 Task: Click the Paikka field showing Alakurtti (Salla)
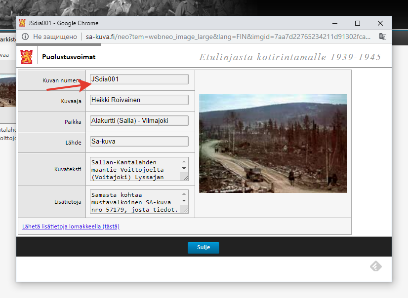(139, 120)
